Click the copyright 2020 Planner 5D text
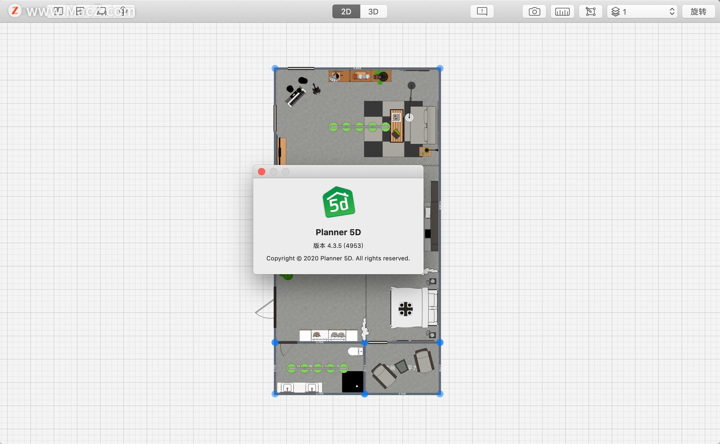 [x=338, y=258]
